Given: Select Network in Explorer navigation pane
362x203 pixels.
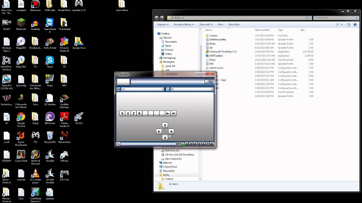Looking at the screenshot, I should (x=167, y=163).
